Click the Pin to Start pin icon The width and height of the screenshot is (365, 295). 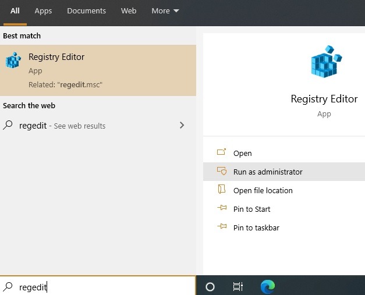pyautogui.click(x=222, y=207)
